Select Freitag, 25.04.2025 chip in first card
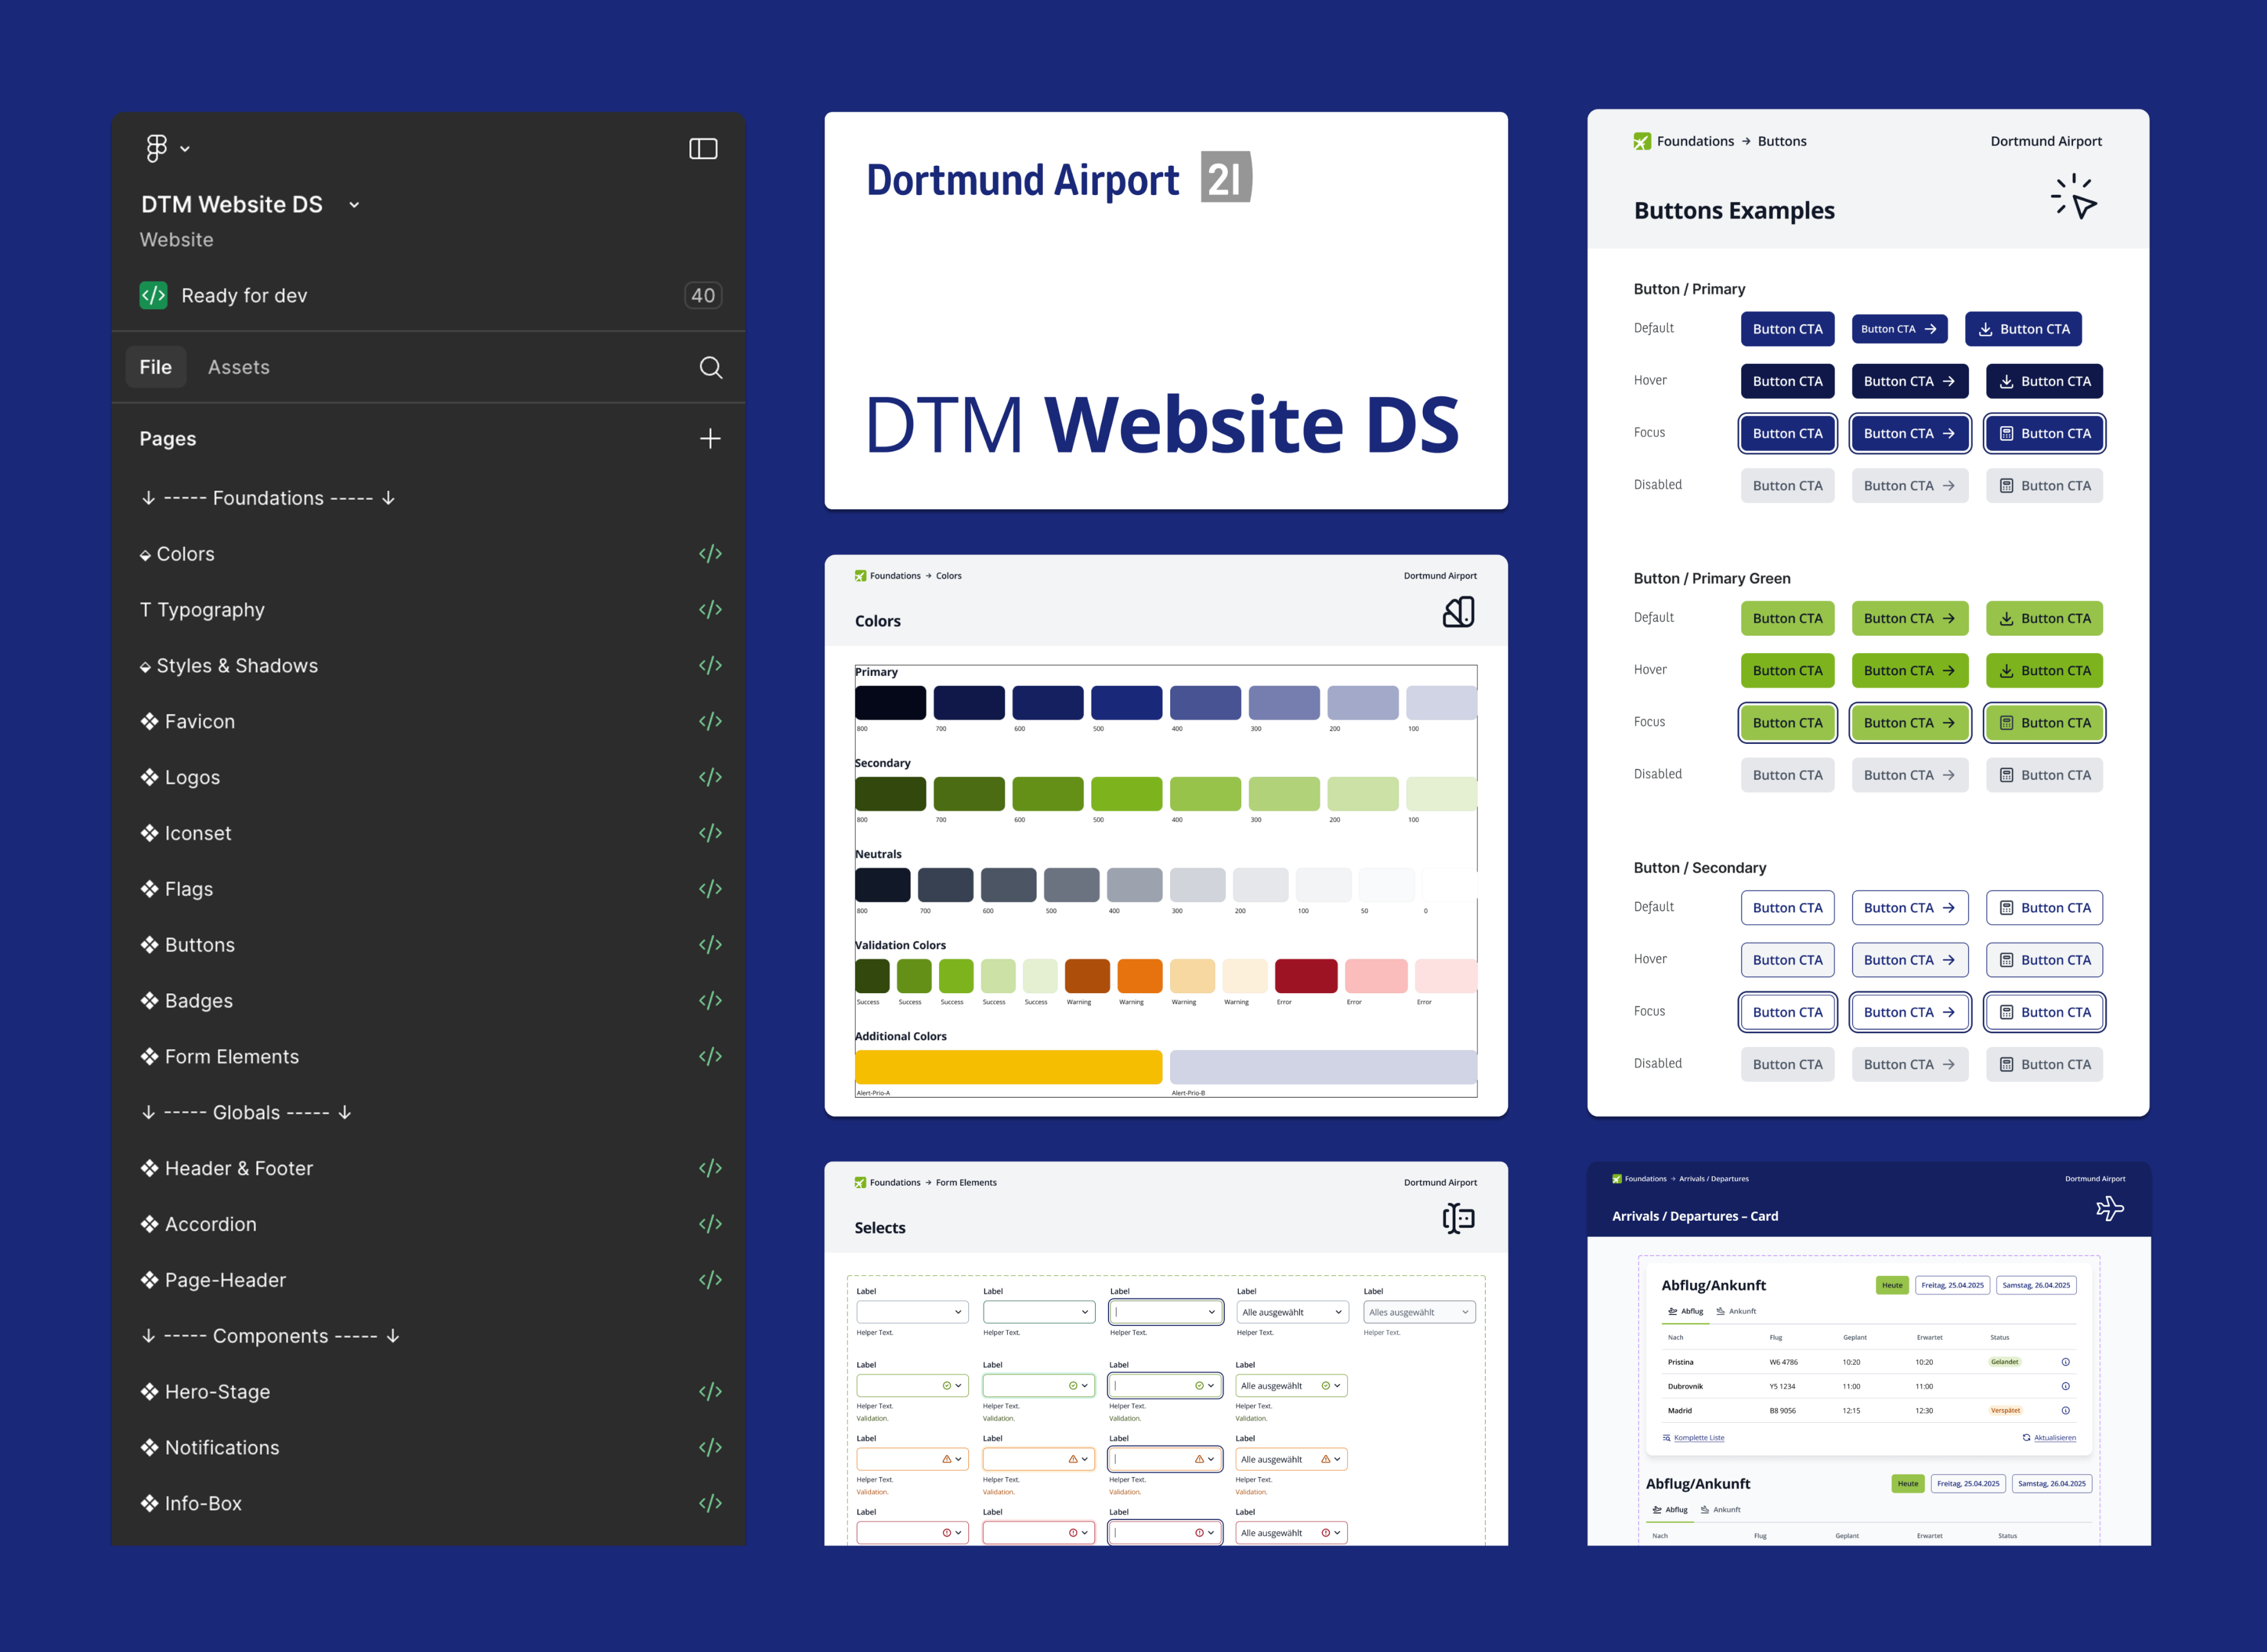Screen dimensions: 2267x1652 click(x=1952, y=1285)
